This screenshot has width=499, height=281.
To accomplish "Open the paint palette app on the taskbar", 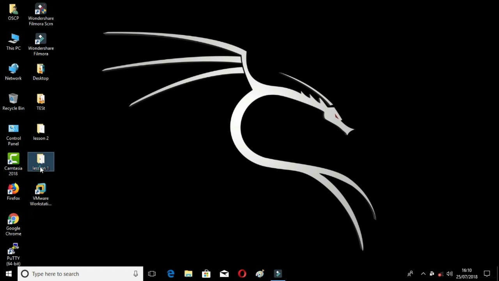I will (260, 274).
